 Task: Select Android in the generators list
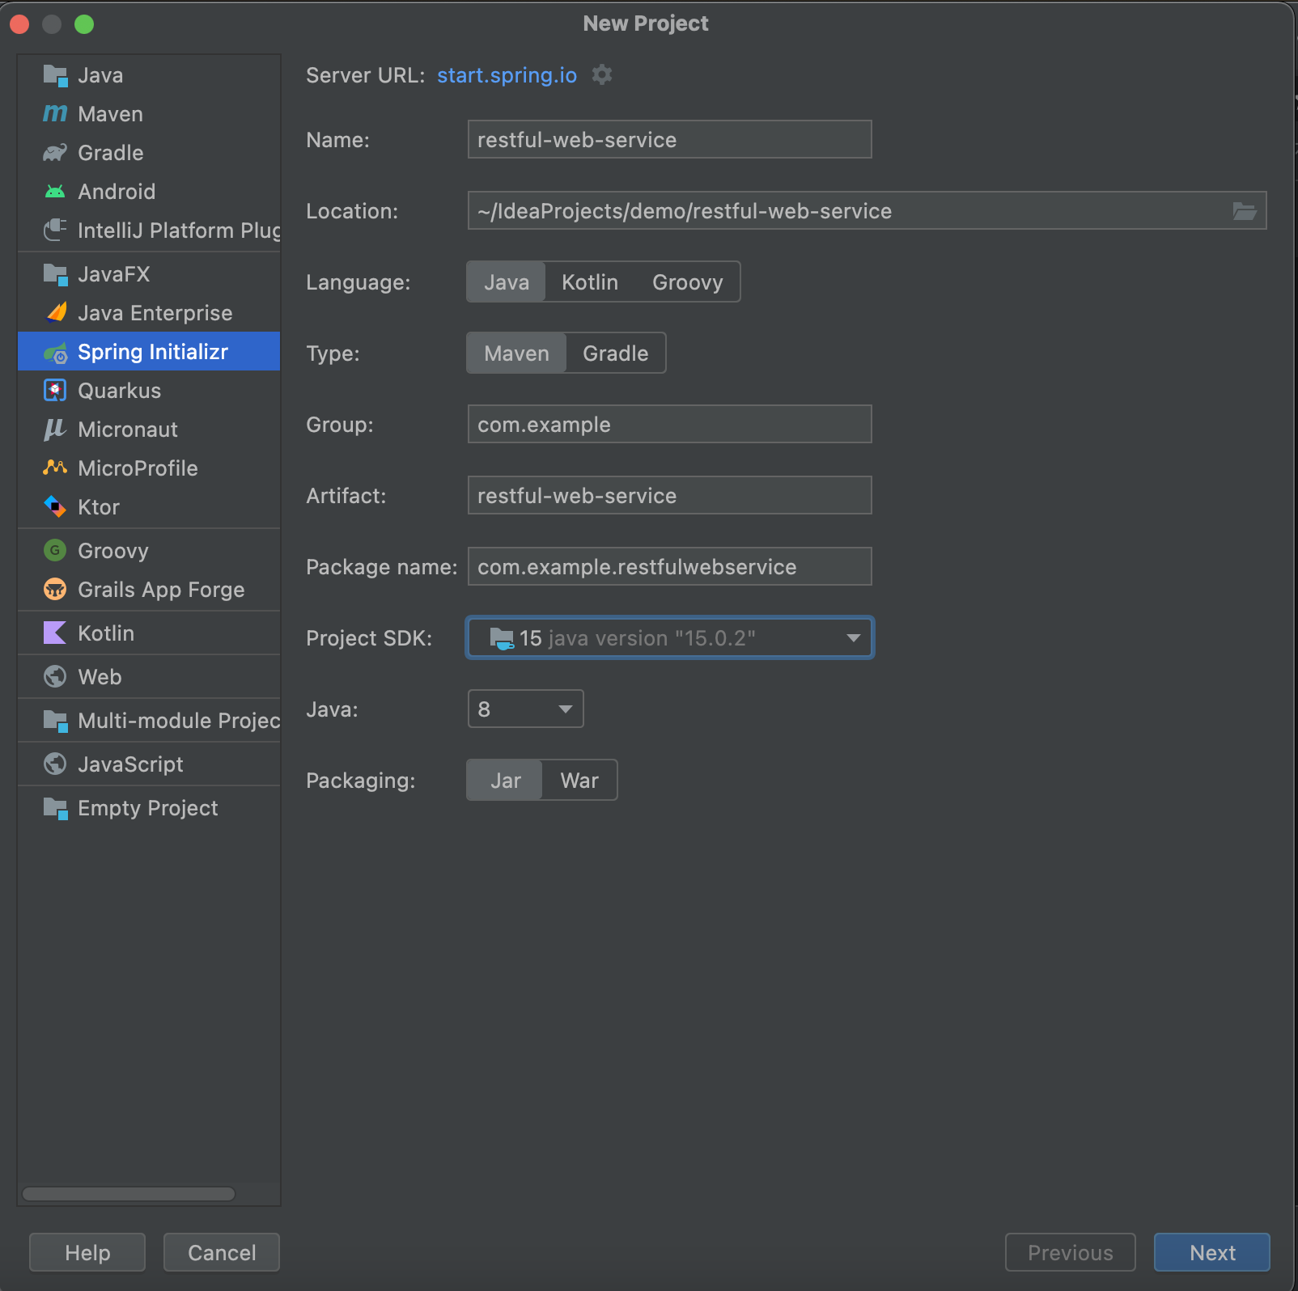pyautogui.click(x=149, y=192)
